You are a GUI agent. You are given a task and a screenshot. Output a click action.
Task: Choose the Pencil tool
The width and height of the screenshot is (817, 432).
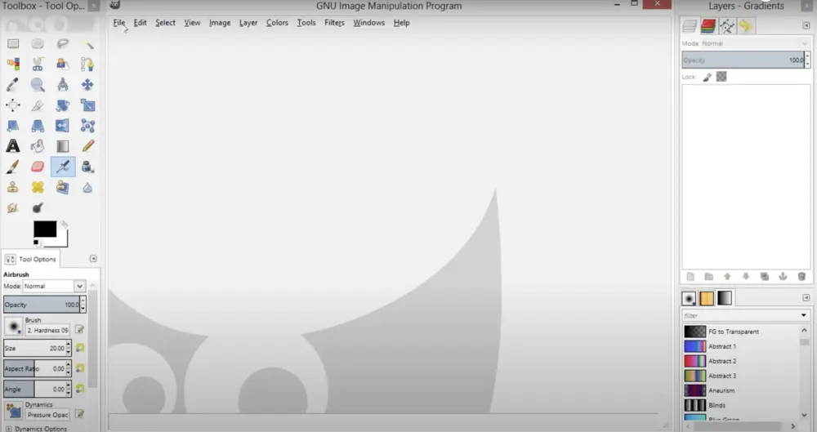click(87, 146)
